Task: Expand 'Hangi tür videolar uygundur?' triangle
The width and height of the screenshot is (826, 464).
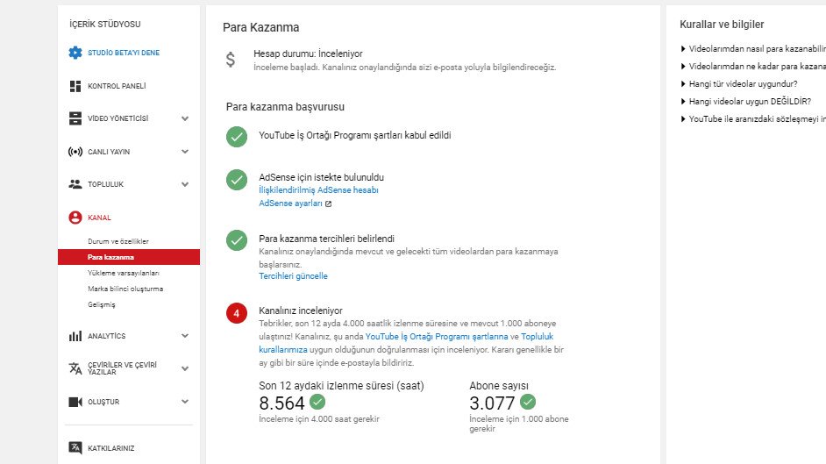Action: 683,83
